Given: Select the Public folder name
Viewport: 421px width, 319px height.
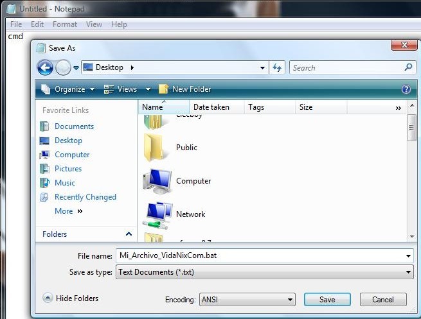Looking at the screenshot, I should [x=186, y=148].
